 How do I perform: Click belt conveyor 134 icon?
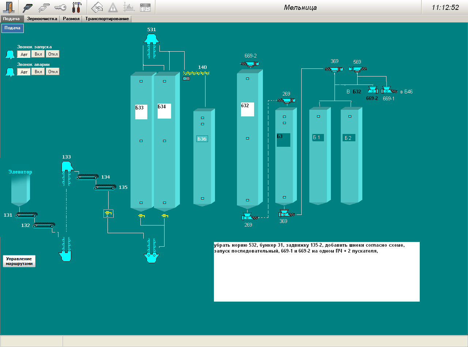[x=87, y=177]
